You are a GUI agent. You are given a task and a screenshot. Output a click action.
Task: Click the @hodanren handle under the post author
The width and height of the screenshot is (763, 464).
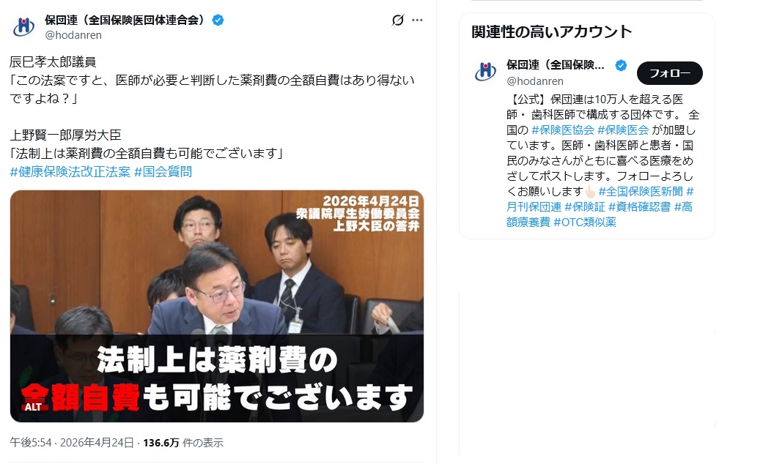click(x=73, y=35)
